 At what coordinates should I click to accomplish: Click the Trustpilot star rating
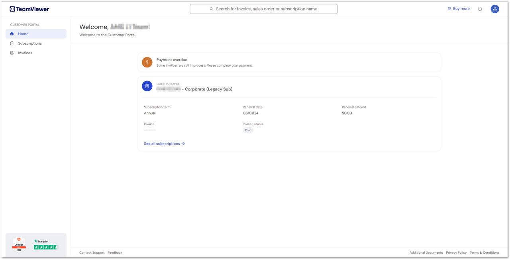(46, 247)
